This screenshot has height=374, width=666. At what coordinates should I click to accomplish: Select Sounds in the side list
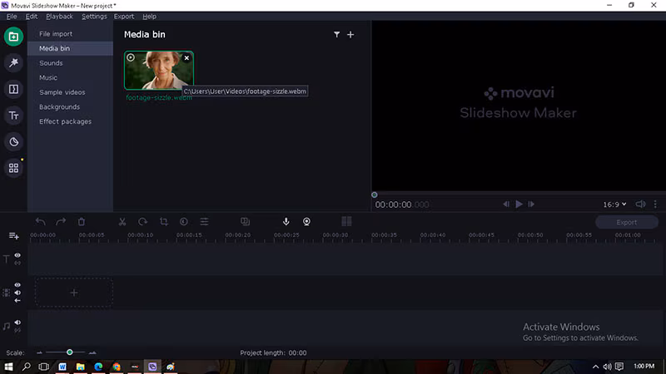pos(71,63)
